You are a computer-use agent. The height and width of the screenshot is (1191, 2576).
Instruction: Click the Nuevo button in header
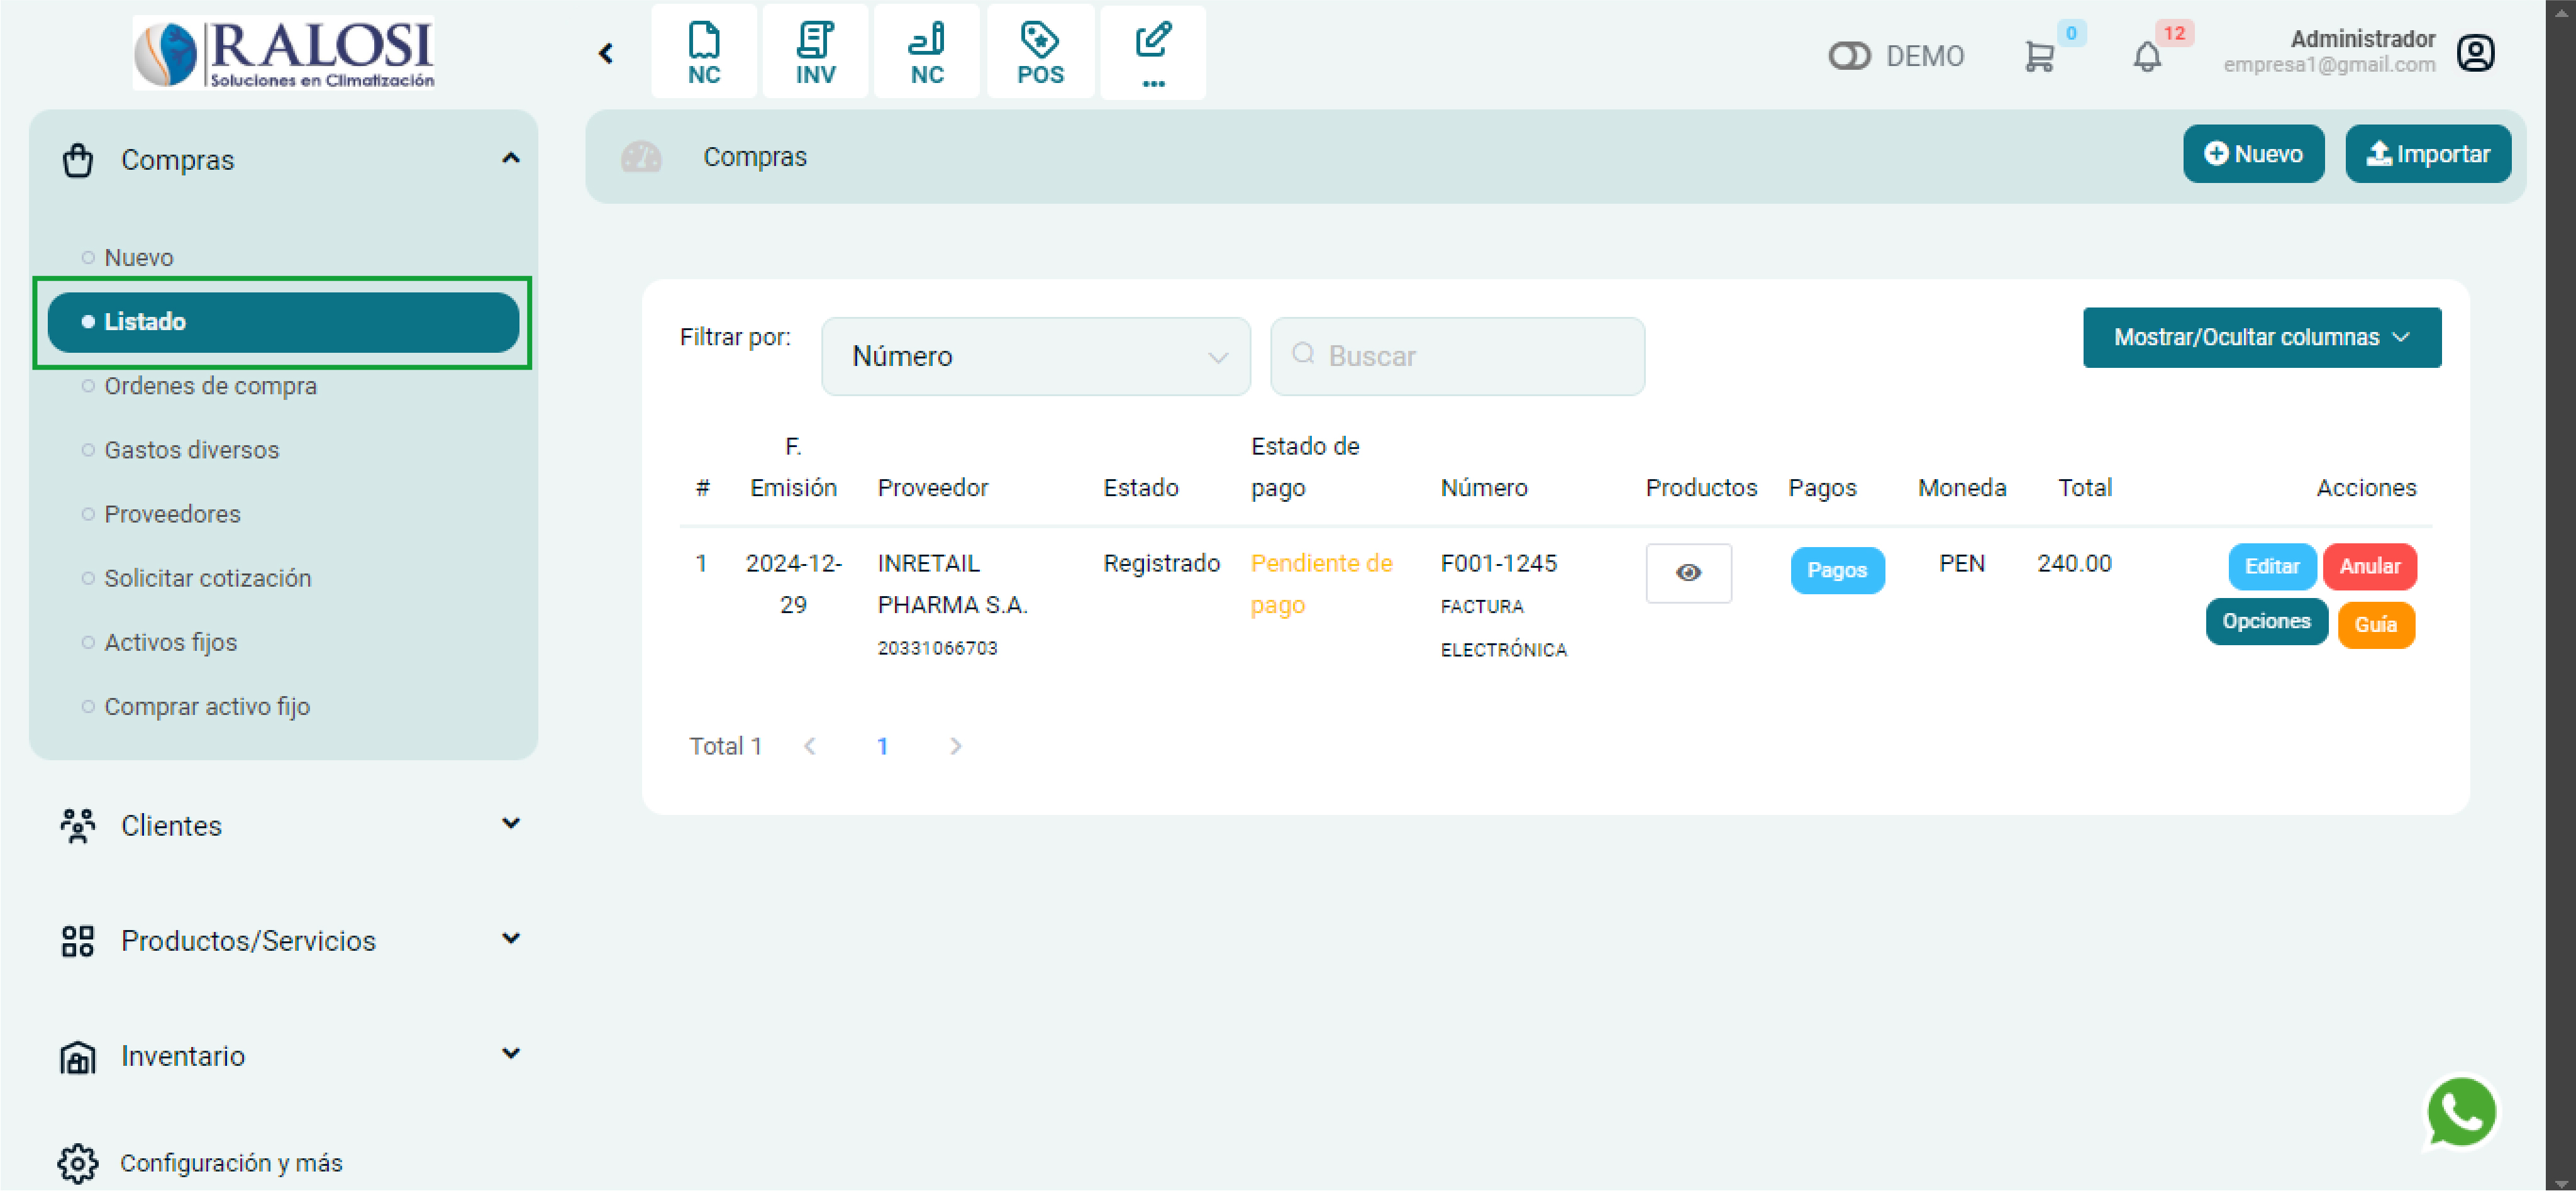click(2253, 154)
